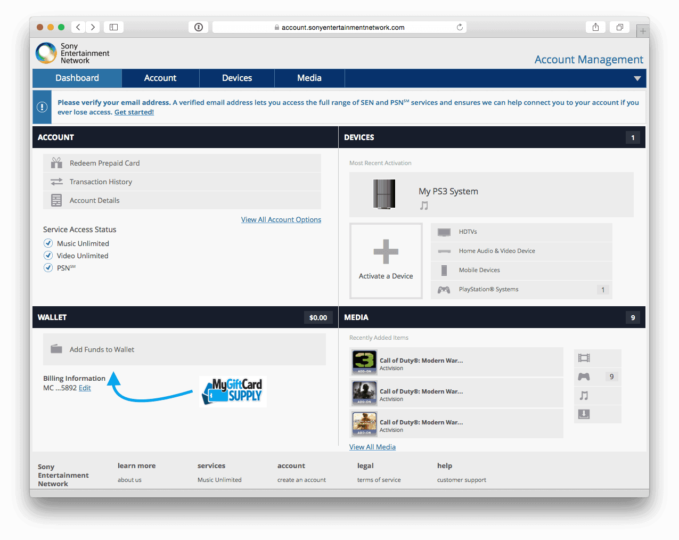
Task: Open the games controller media filter
Action: click(584, 377)
